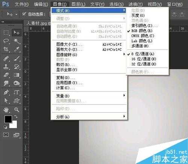188x164 pixels.
Task: Expand the 图像旋转 submenu
Action: pyautogui.click(x=89, y=55)
